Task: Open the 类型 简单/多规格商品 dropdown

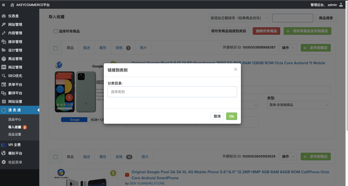Action: click(298, 105)
